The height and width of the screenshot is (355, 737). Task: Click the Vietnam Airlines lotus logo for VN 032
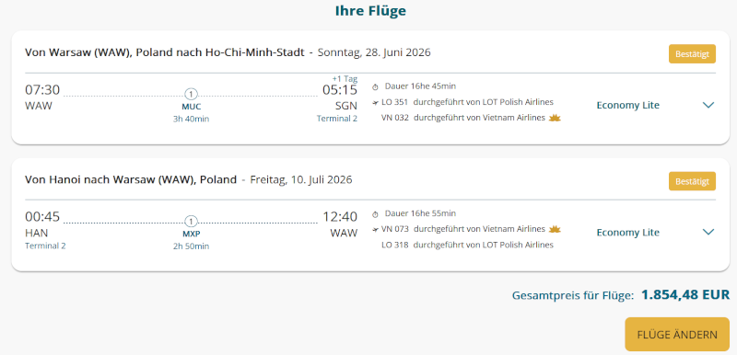(555, 118)
